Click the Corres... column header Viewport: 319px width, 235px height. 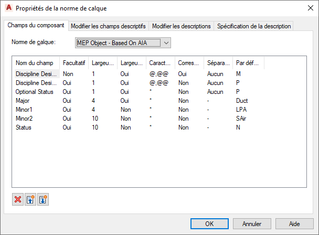pos(189,63)
